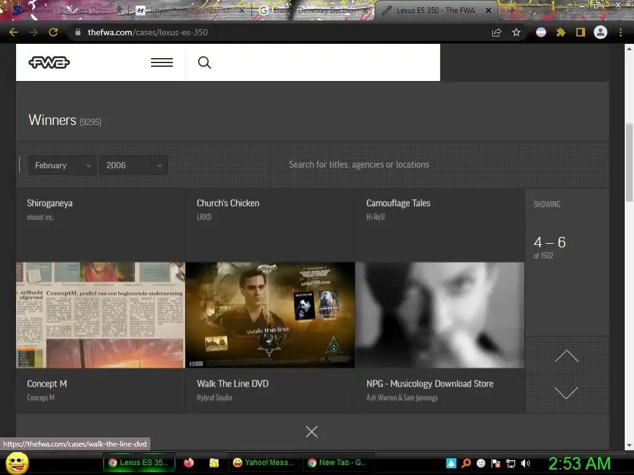
Task: Switch to Lexus ES 35... taskbar window
Action: tap(139, 463)
